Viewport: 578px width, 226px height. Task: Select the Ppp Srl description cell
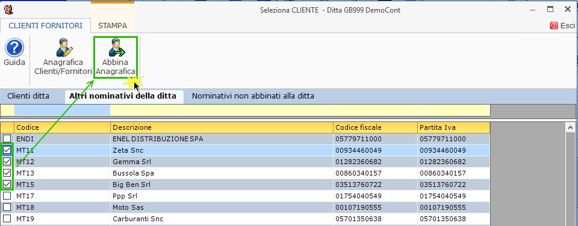tap(222, 196)
